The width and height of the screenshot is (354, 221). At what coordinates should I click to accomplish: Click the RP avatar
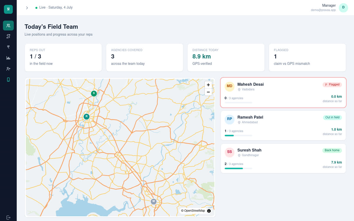230,119
